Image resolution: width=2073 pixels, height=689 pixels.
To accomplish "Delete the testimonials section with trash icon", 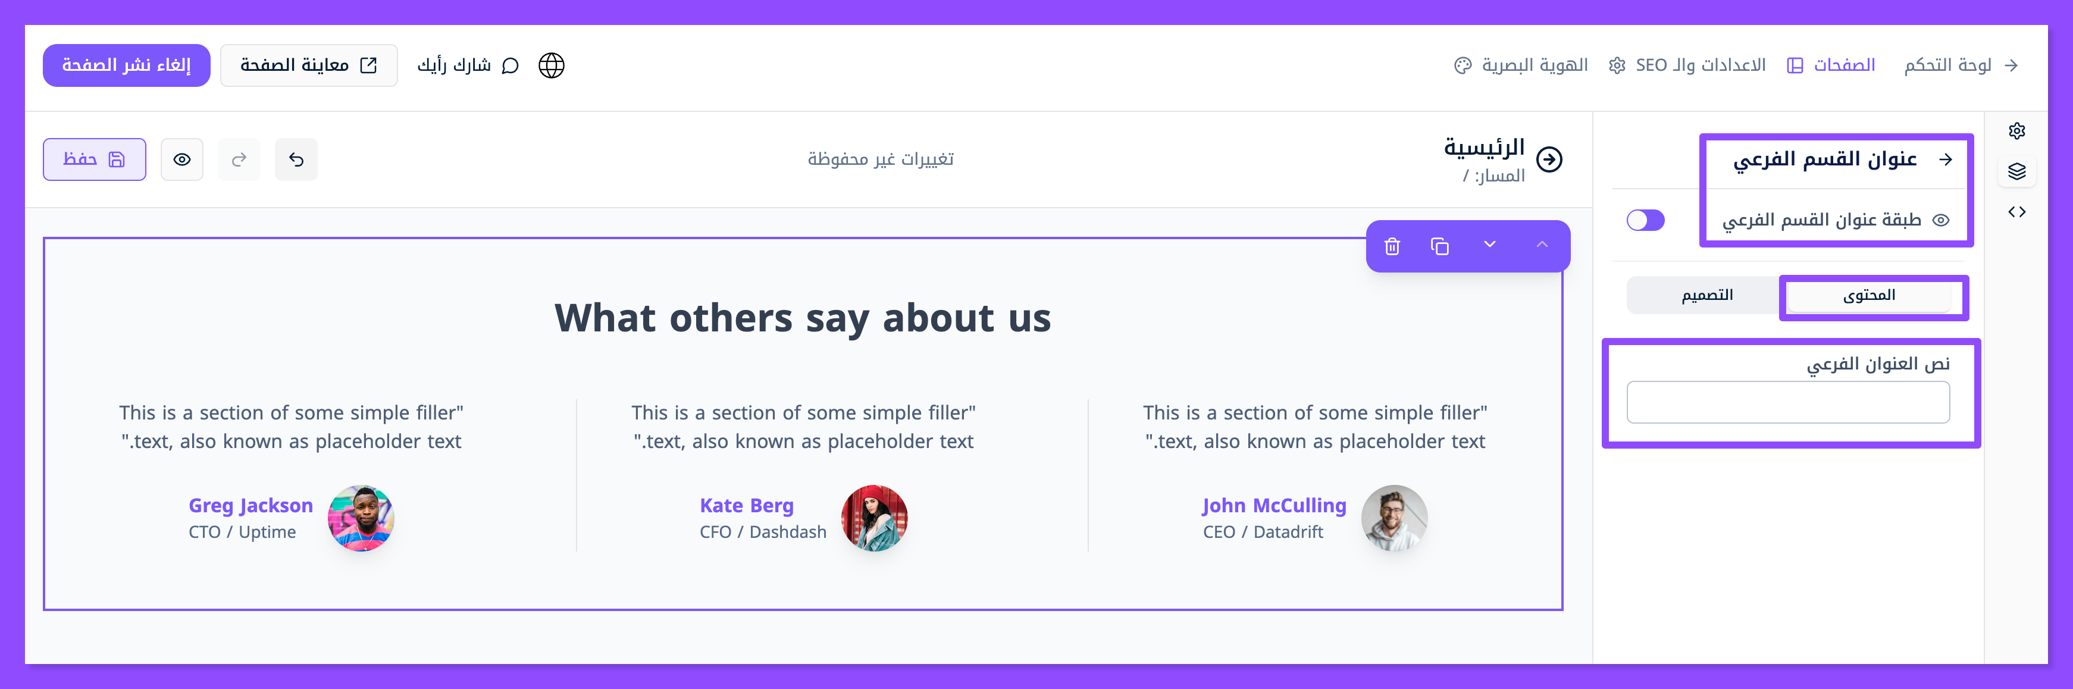I will pyautogui.click(x=1392, y=246).
